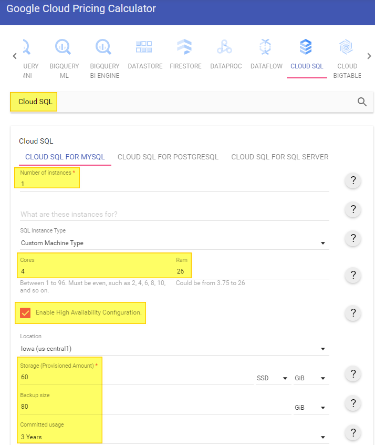Click the Cores input field
The height and width of the screenshot is (445, 375).
point(96,271)
